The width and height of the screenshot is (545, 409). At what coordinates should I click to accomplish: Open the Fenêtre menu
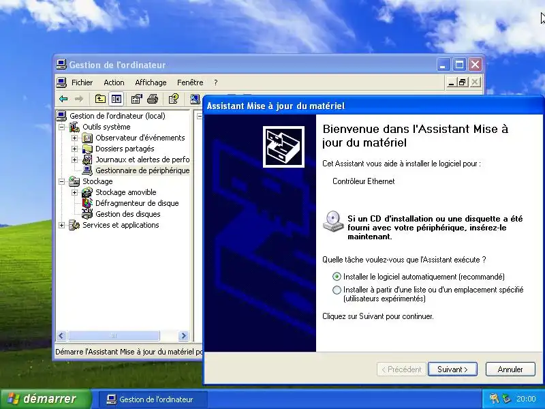coord(190,82)
